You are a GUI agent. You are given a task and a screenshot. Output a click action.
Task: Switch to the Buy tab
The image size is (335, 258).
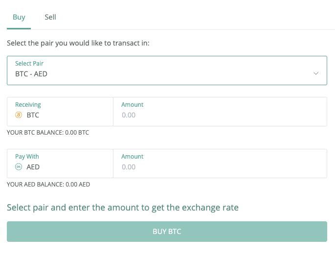coord(19,17)
